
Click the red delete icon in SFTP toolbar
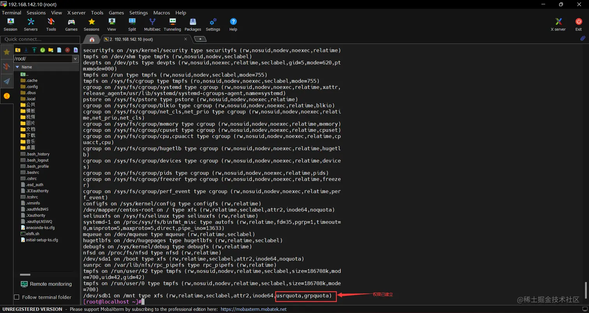coord(67,50)
